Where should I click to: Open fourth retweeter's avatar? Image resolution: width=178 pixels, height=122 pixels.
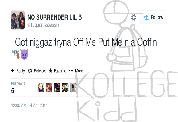pos(65,88)
